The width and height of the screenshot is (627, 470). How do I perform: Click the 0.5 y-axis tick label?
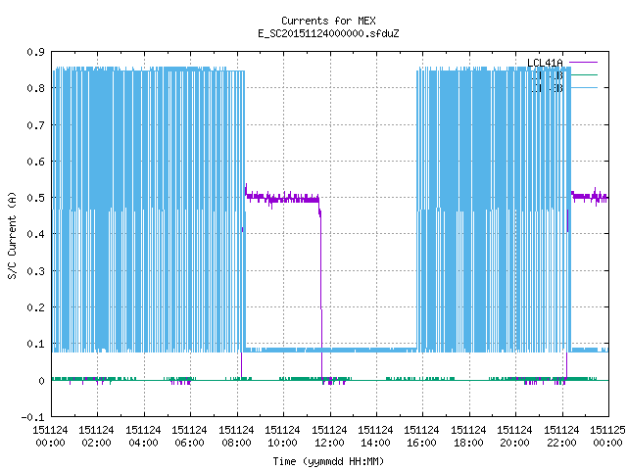[35, 198]
